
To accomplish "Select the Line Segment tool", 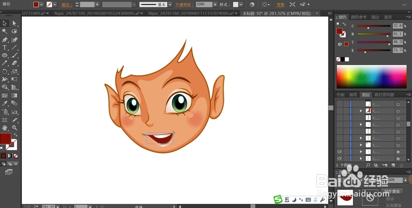I will pyautogui.click(x=14, y=47).
